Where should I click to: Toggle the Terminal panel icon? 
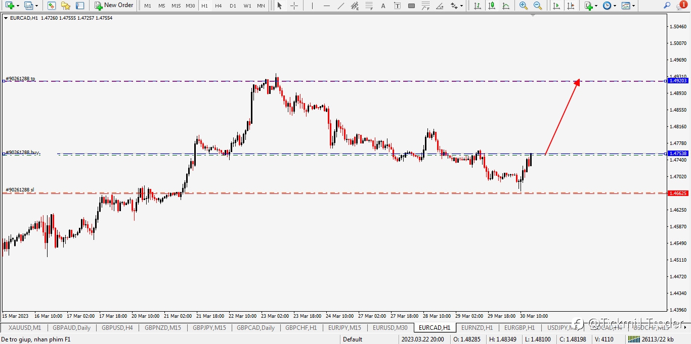80,6
